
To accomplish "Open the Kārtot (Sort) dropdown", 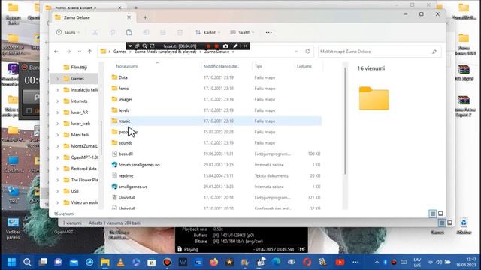I will pos(208,32).
